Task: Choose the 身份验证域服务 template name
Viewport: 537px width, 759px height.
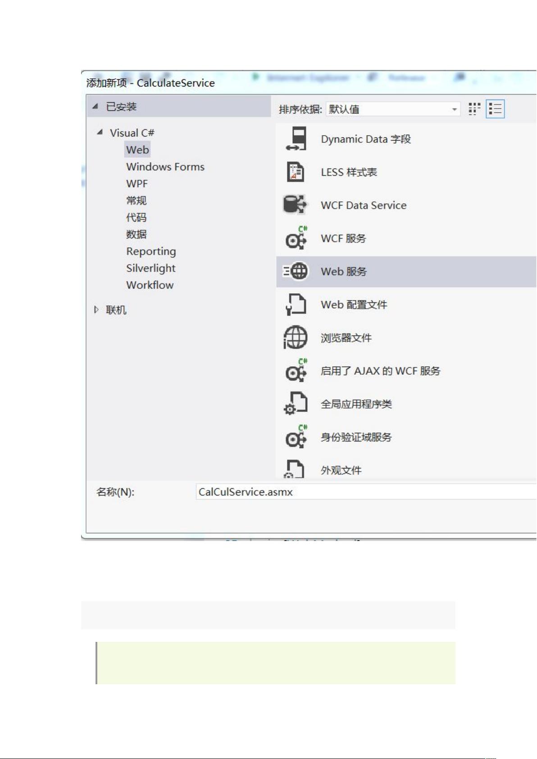Action: click(x=356, y=437)
